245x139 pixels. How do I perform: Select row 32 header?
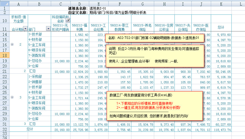pos(5,129)
